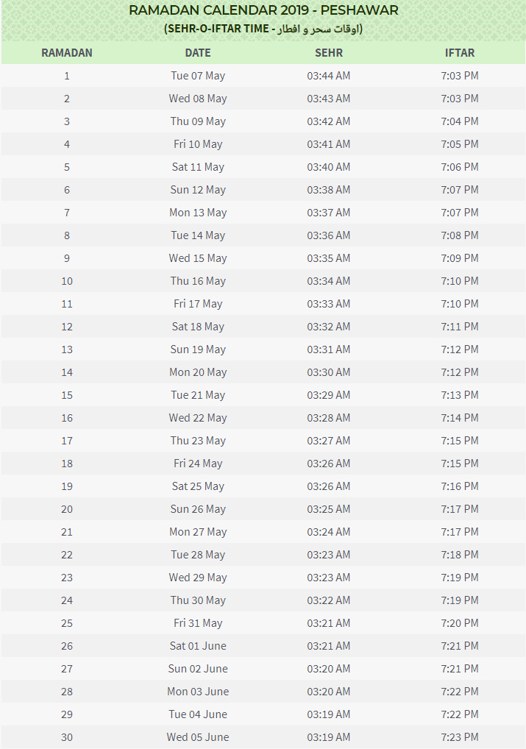The height and width of the screenshot is (749, 526).
Task: Select Ramadan day number 19
Action: 67,486
